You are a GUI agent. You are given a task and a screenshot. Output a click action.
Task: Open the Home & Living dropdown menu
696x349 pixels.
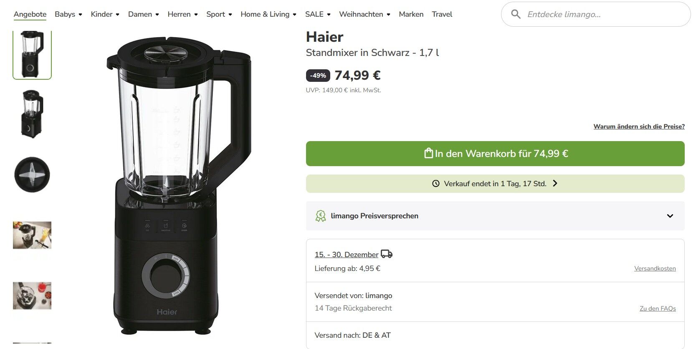(268, 14)
